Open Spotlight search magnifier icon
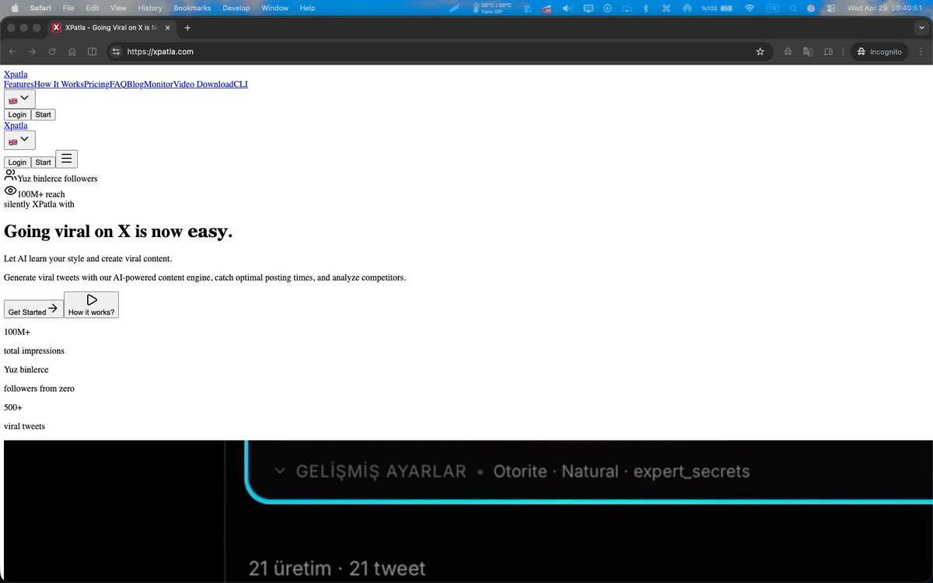 [x=792, y=8]
